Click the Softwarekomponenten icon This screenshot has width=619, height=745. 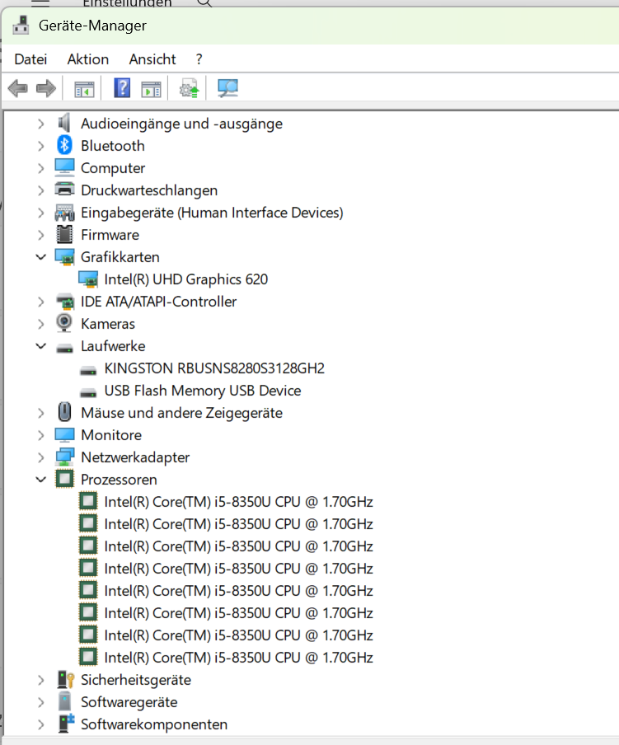pyautogui.click(x=66, y=723)
